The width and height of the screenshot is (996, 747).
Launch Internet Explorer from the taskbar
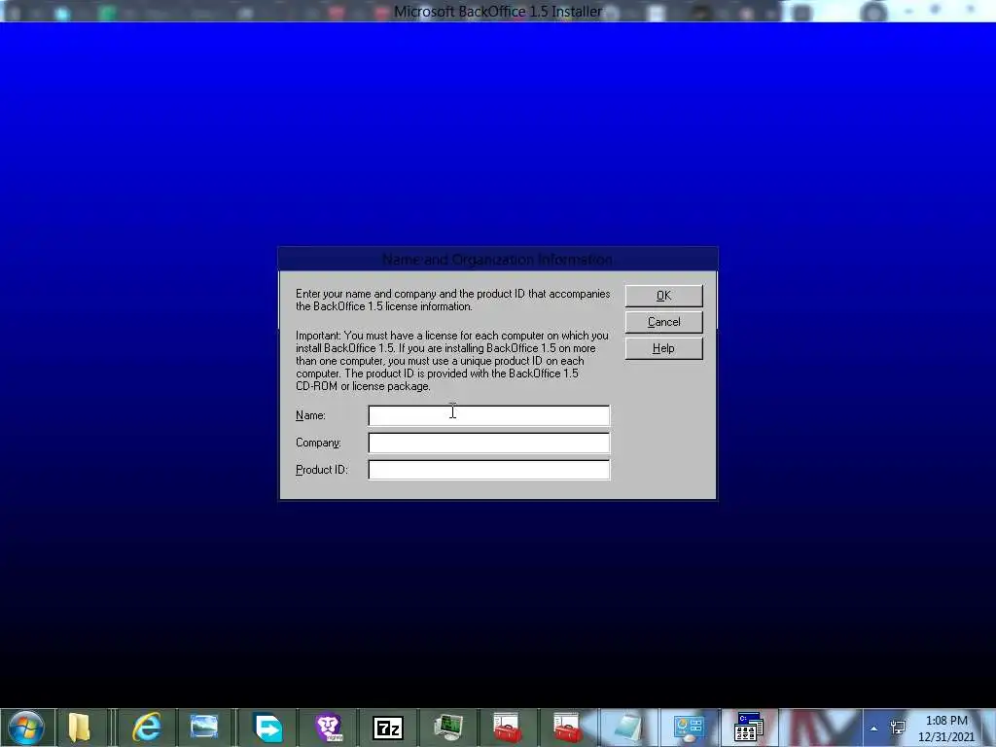(147, 728)
